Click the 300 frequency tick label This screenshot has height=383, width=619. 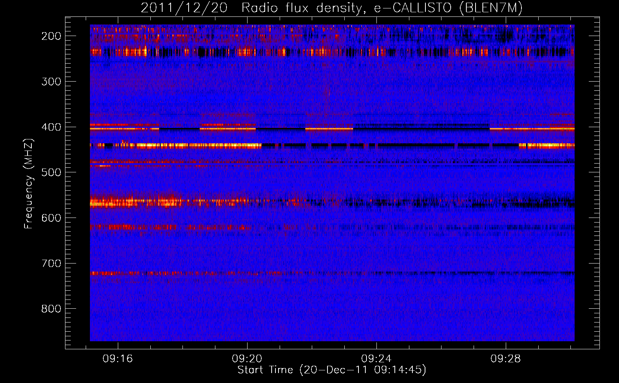pos(51,82)
